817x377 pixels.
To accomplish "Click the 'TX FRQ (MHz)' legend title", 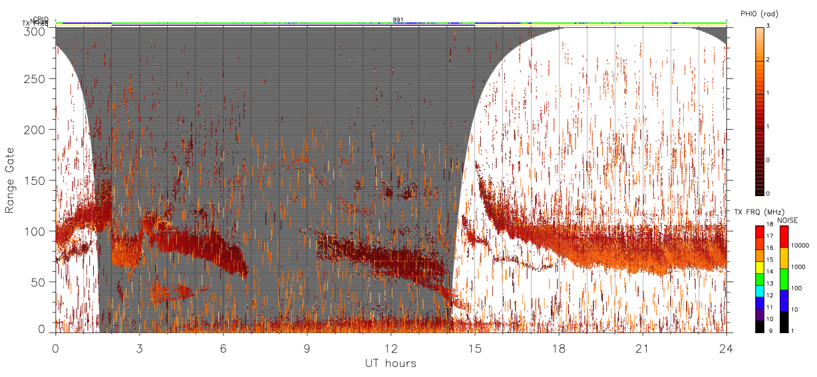I will (759, 212).
